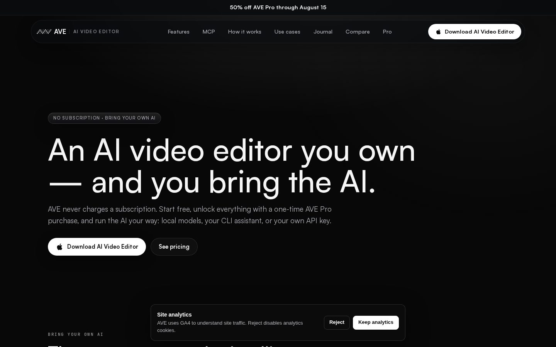556x347 pixels.
Task: Reject analytics cookies
Action: click(x=337, y=322)
